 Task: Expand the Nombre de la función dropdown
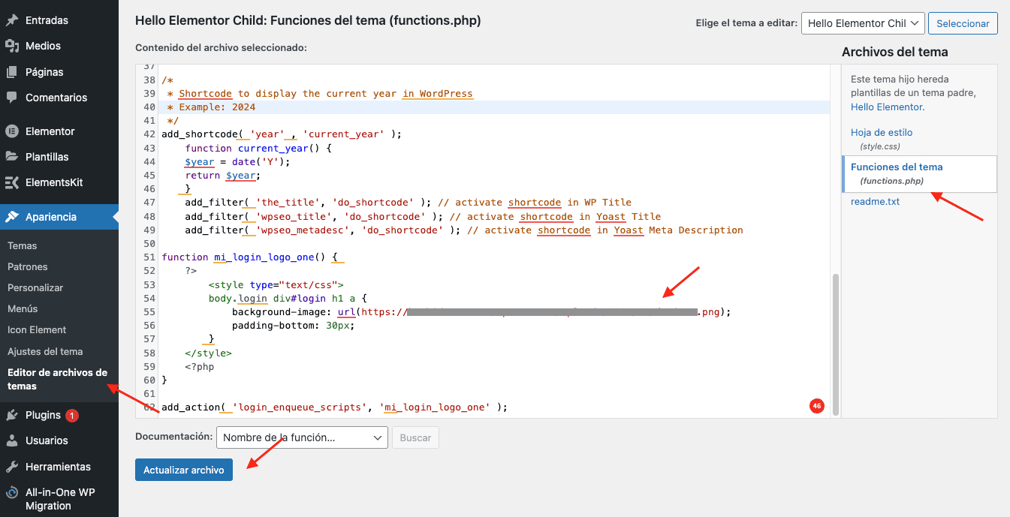click(x=302, y=437)
